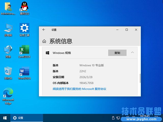
Task: Open Microsoft Edge desktop shortcut
Action: [x=8, y=96]
